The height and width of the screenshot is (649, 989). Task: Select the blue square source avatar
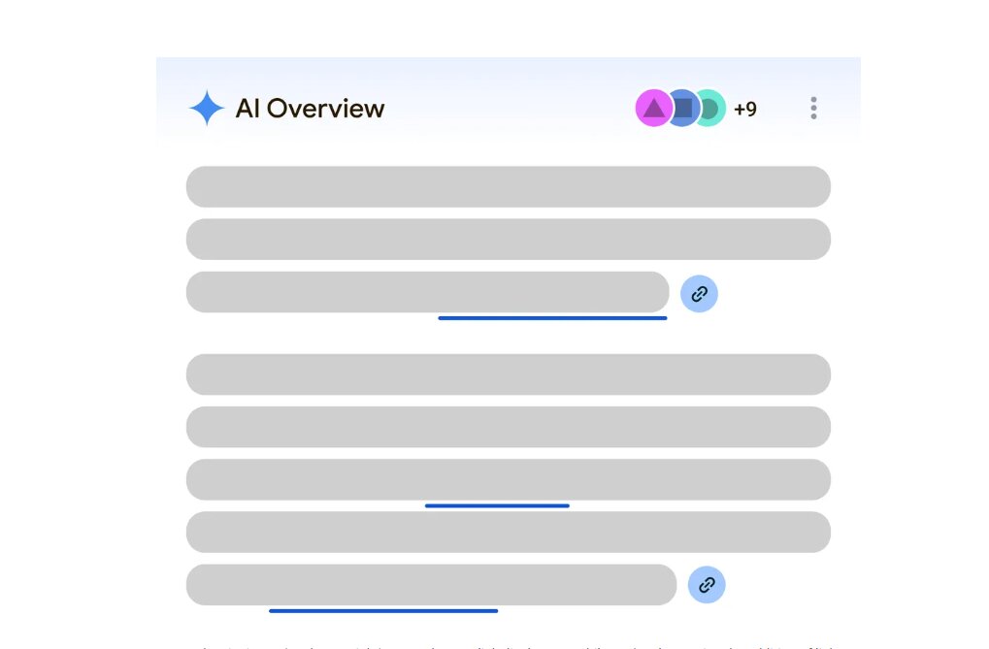[x=683, y=109]
